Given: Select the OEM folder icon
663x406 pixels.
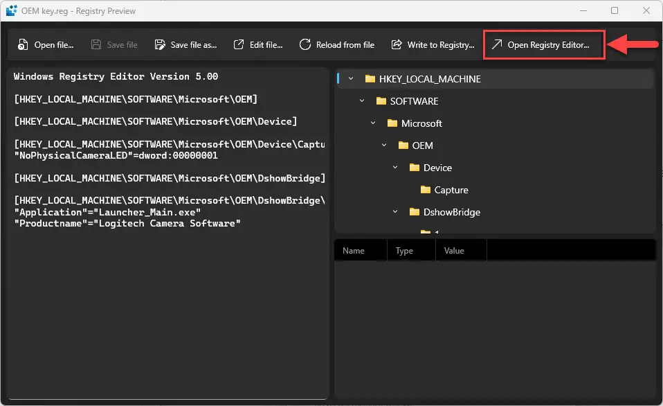Looking at the screenshot, I should click(403, 145).
